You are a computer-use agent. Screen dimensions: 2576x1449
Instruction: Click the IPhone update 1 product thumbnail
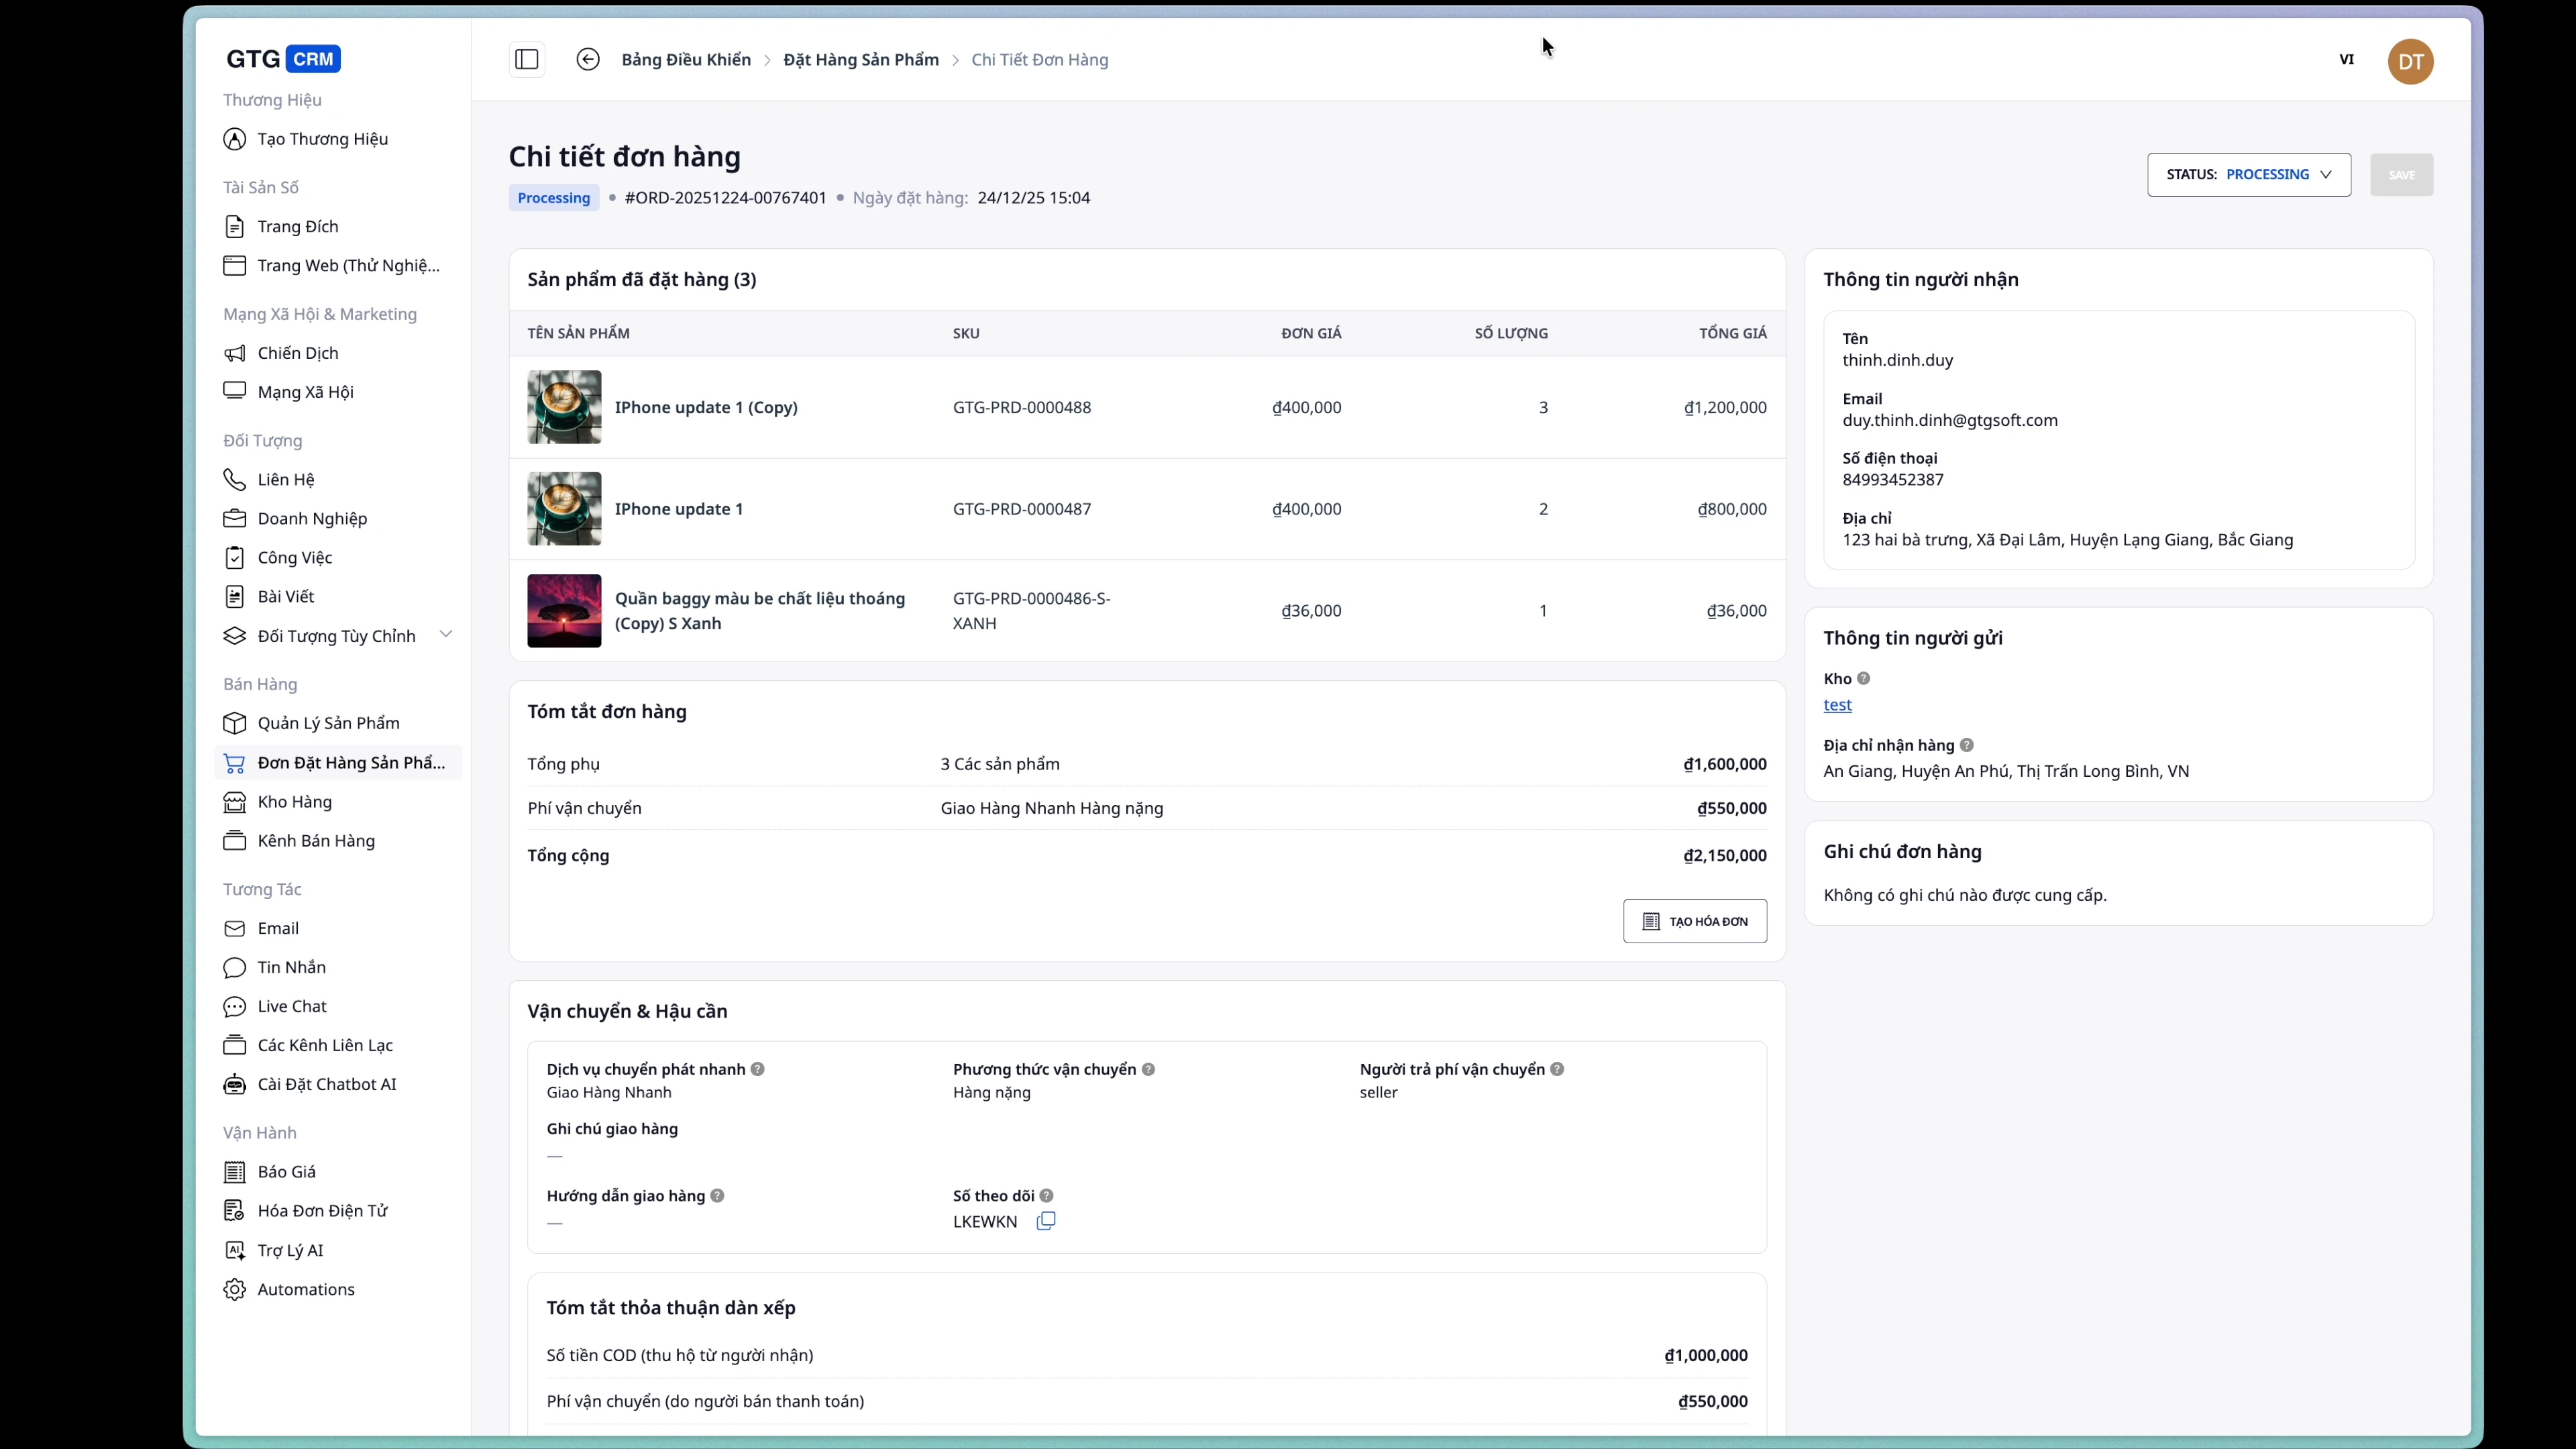(564, 509)
